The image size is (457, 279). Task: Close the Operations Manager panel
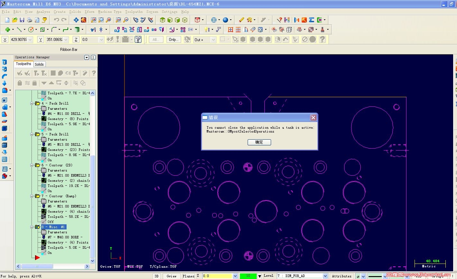[x=93, y=57]
